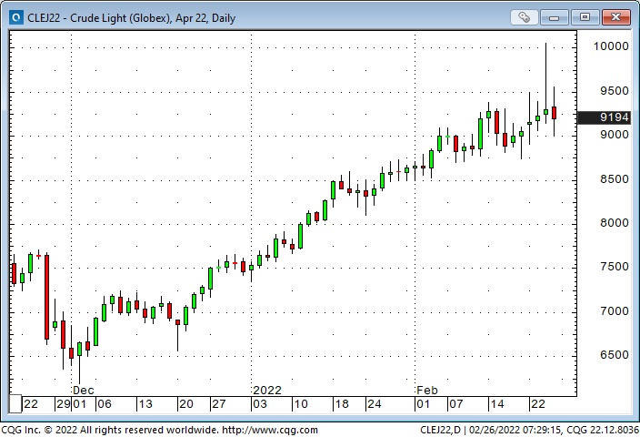Click the candle with the long wick above 10000
Screen dimensions: 640x437
(545, 112)
